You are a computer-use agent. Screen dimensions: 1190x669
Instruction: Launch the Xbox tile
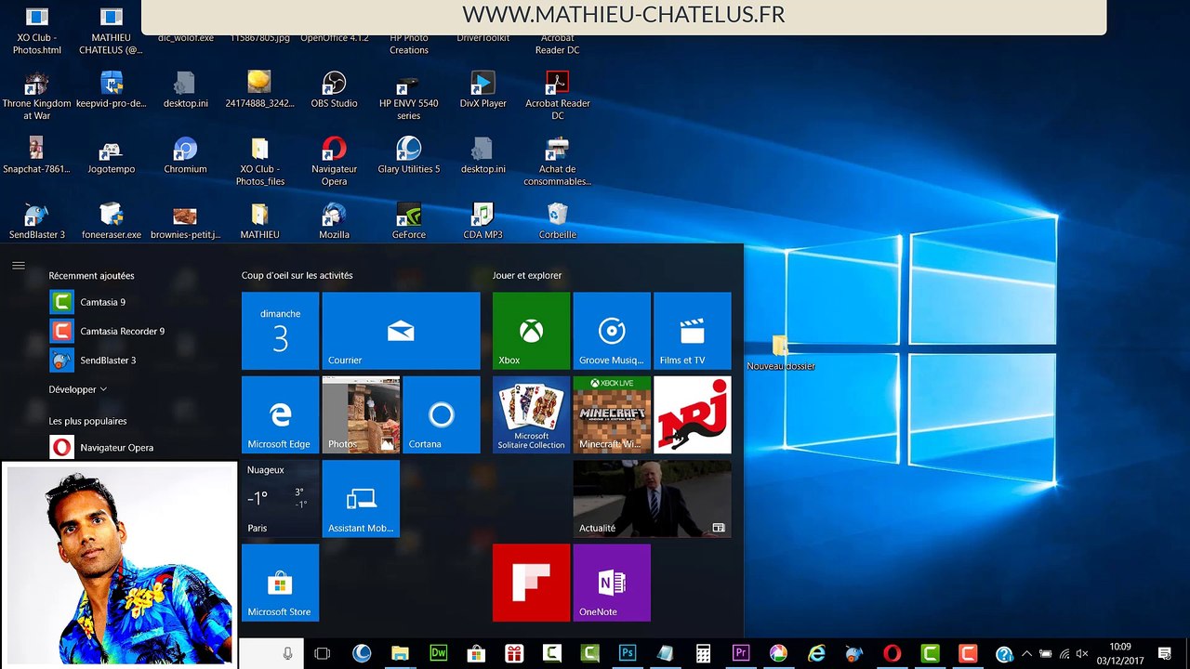(x=531, y=331)
